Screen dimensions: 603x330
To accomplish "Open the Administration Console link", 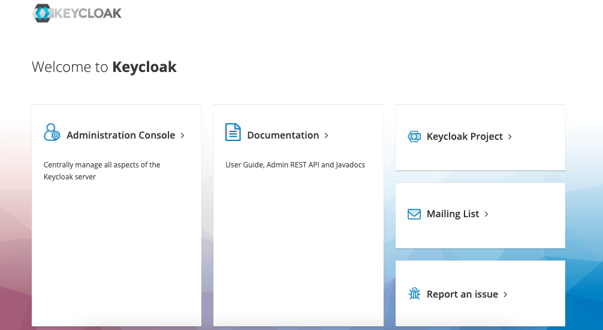I will [120, 135].
